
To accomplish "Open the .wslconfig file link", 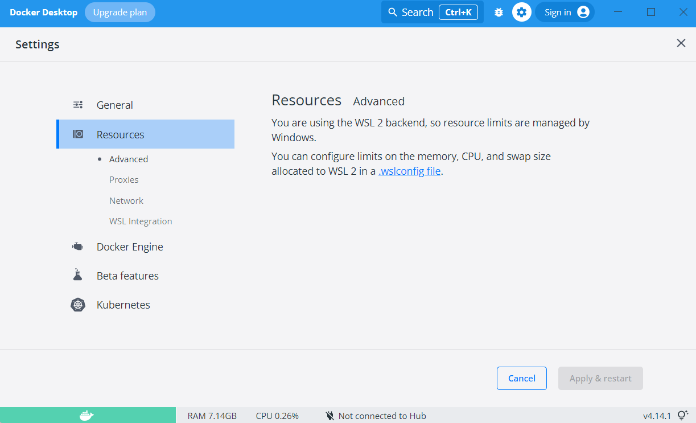I will point(409,171).
